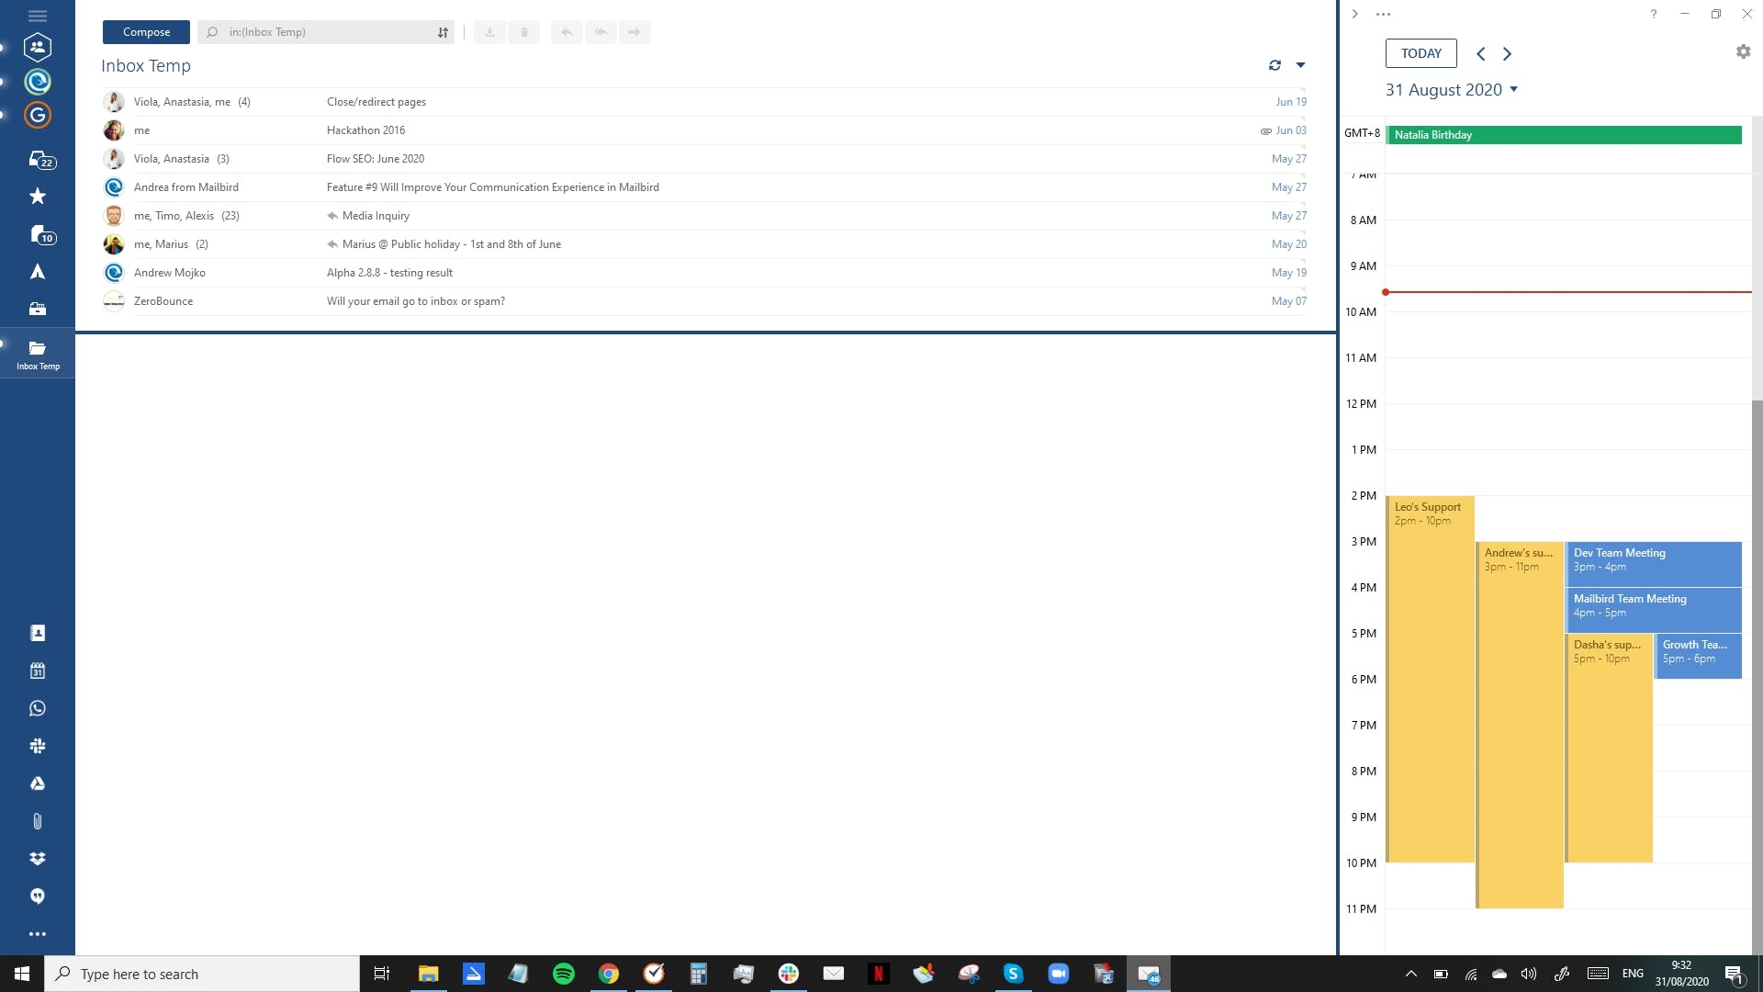Screen dimensions: 1763x992
Task: Click the forward toolbar icon
Action: pyautogui.click(x=634, y=32)
